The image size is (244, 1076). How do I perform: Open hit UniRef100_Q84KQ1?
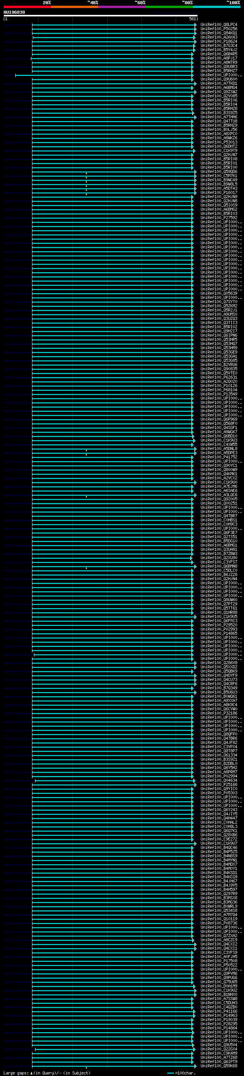click(219, 33)
